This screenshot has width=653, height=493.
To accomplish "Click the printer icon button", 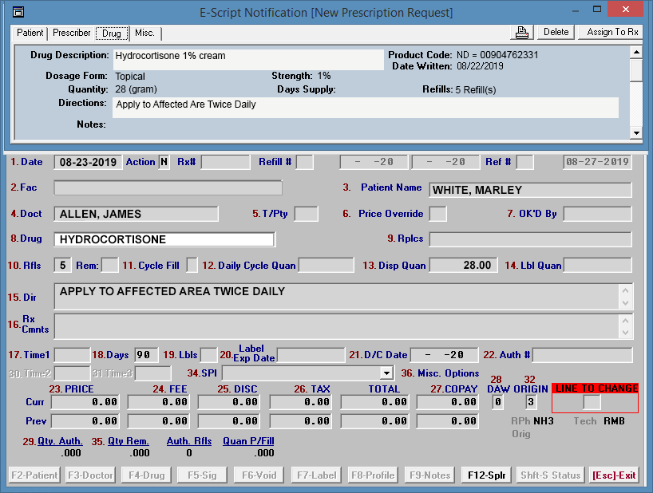I will click(x=522, y=33).
